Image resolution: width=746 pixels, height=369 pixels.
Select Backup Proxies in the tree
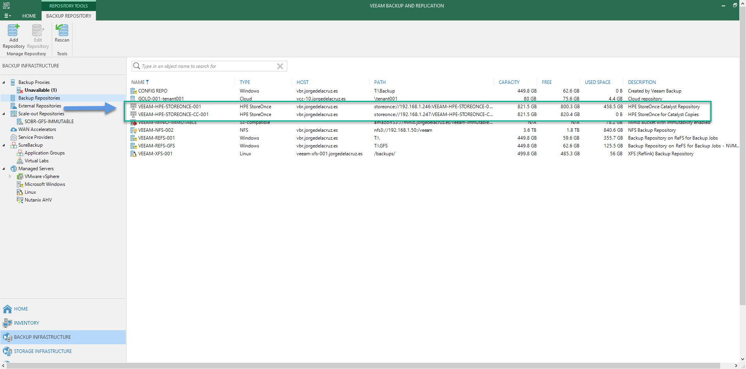coord(34,82)
